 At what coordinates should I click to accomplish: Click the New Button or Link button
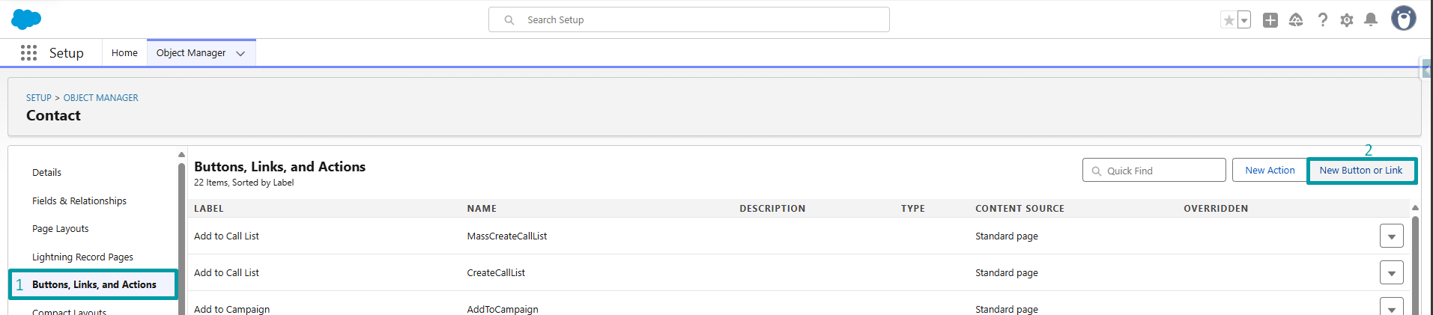[1360, 171]
